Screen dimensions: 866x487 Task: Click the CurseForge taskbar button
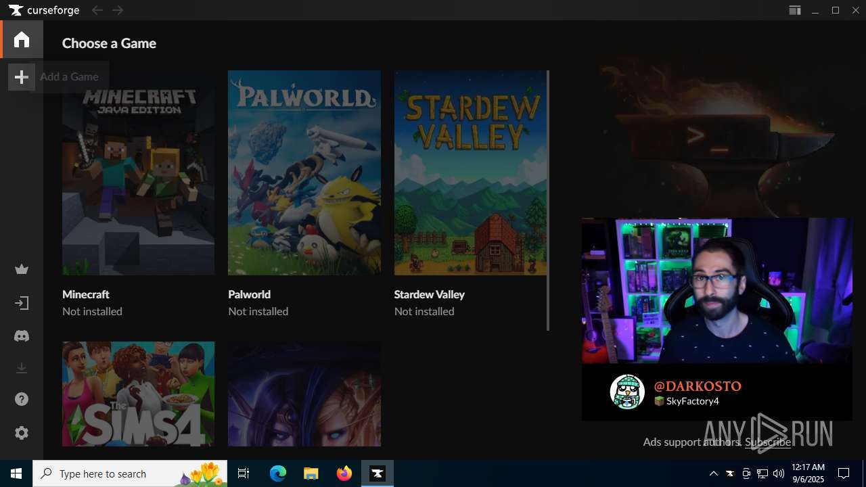point(378,473)
